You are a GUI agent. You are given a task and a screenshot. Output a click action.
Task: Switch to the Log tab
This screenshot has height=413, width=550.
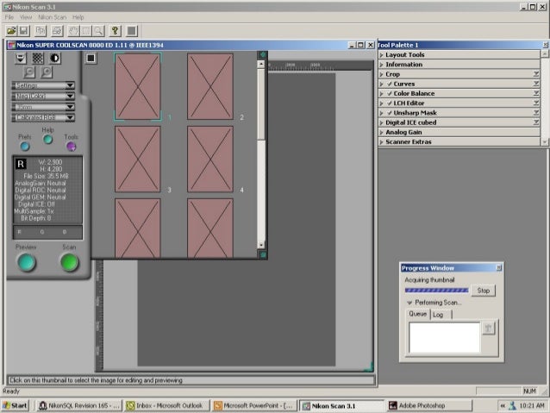[440, 315]
